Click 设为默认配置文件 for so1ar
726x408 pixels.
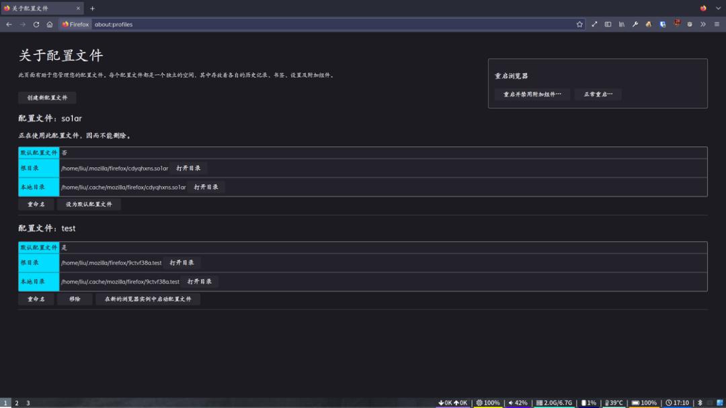(89, 204)
